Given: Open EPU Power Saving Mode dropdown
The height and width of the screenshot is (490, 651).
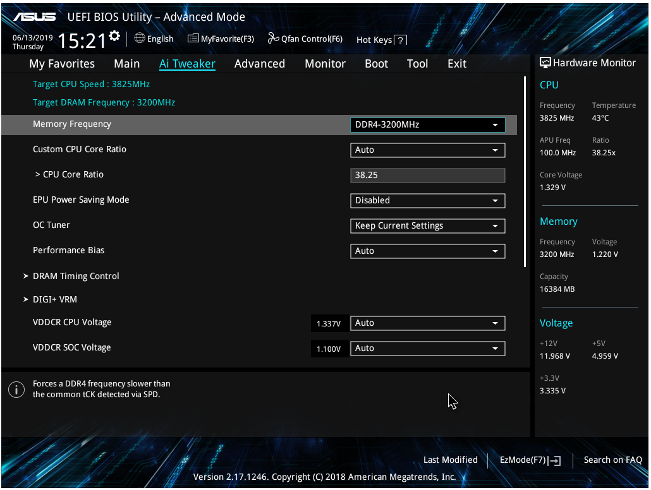Looking at the screenshot, I should 428,200.
